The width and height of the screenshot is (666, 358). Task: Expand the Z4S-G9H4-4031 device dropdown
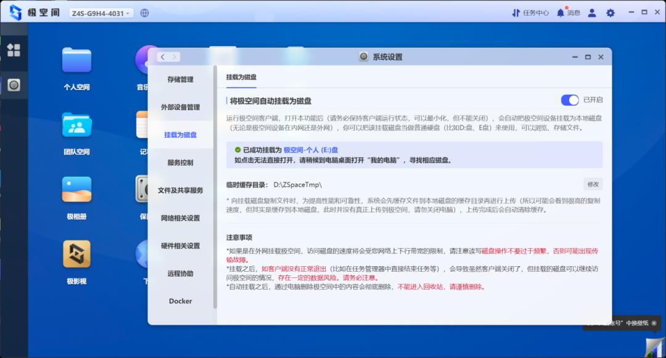[x=102, y=13]
